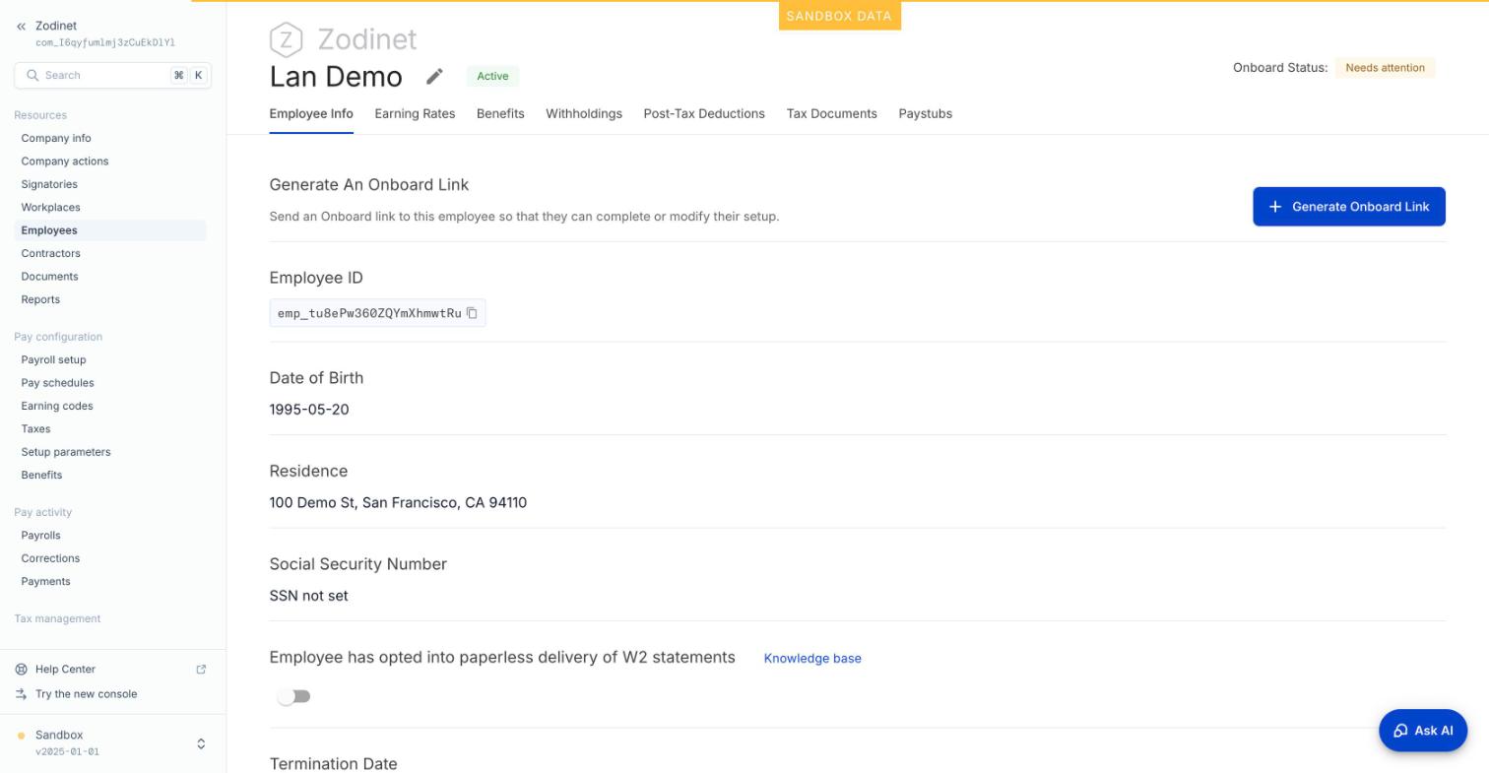The image size is (1489, 773).
Task: Go to Payrolls under Pay activity
Action: (x=40, y=536)
